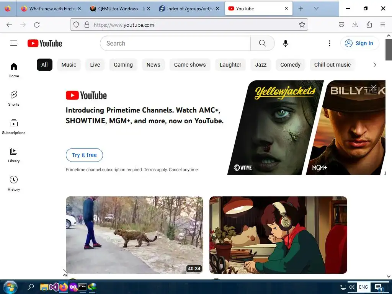Open the Windows Start button

point(10,287)
